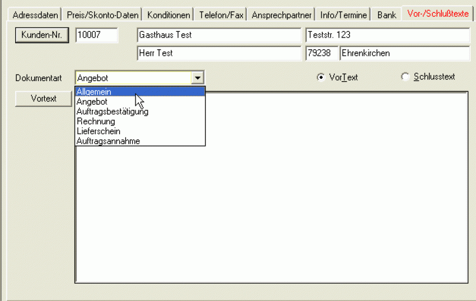Viewport: 476px width, 301px height.
Task: Select Allgemein from the dropdown list
Action: point(94,92)
